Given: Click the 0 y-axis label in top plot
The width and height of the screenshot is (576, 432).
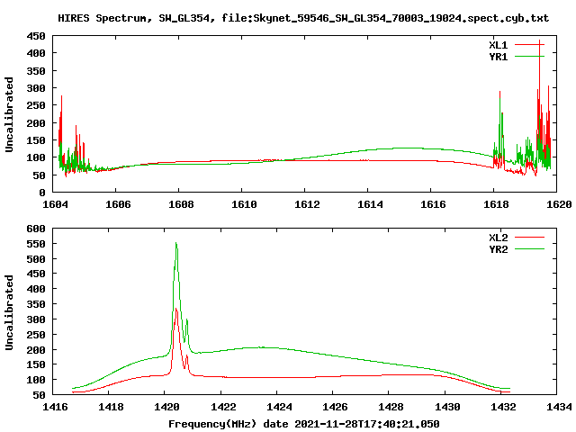Looking at the screenshot, I should coord(42,192).
